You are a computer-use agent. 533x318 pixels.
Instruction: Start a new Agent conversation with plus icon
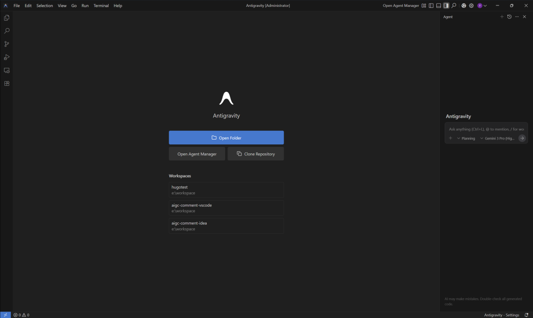tap(502, 17)
